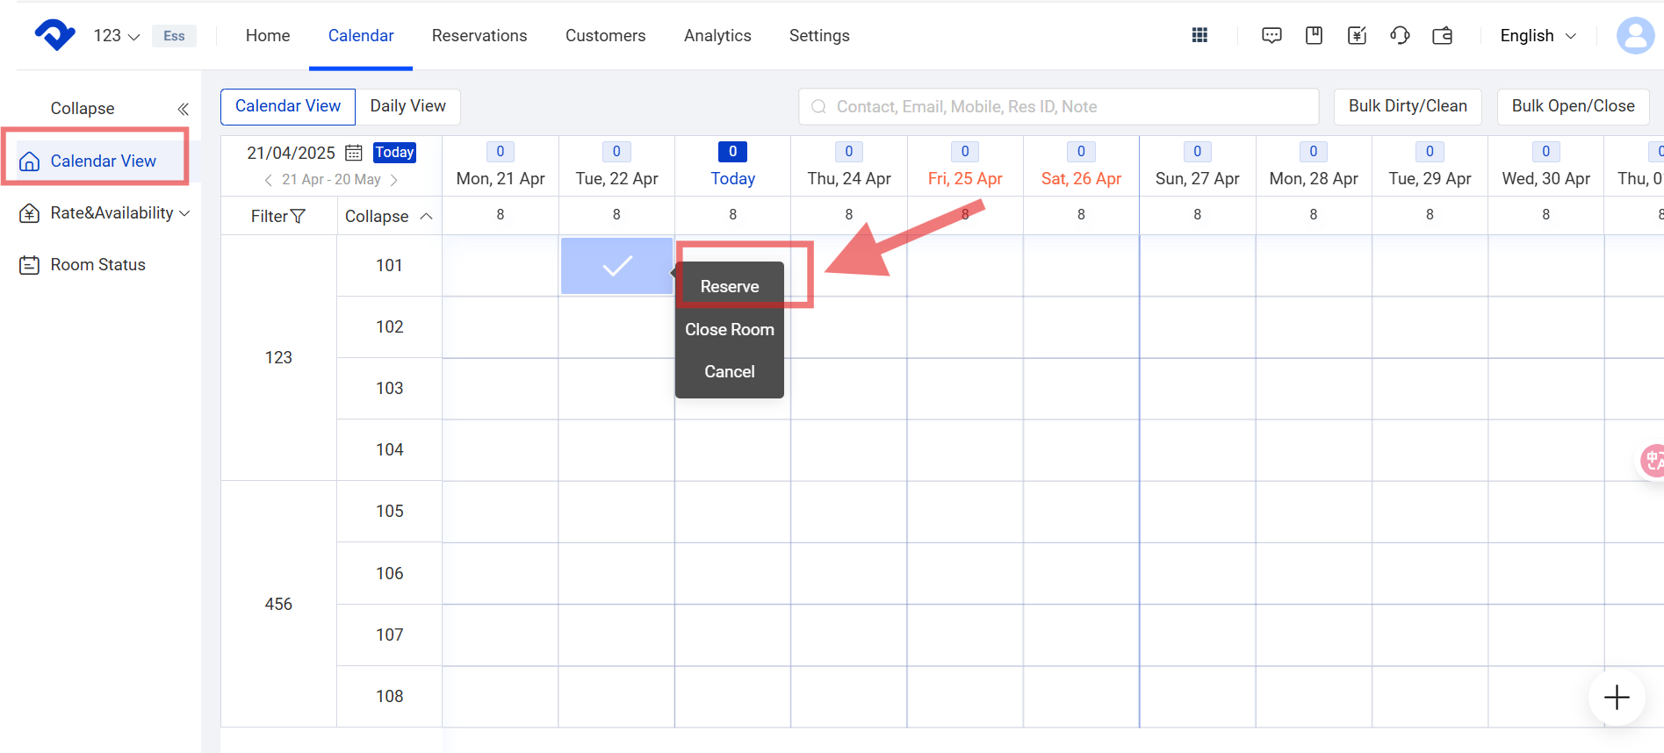This screenshot has height=753, width=1664.
Task: Open the messages chat icon
Action: pyautogui.click(x=1271, y=35)
